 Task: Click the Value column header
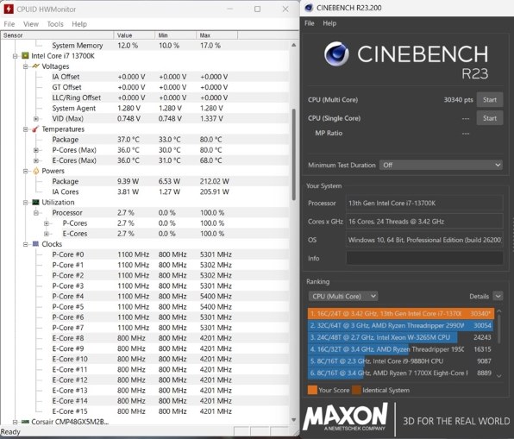(134, 35)
